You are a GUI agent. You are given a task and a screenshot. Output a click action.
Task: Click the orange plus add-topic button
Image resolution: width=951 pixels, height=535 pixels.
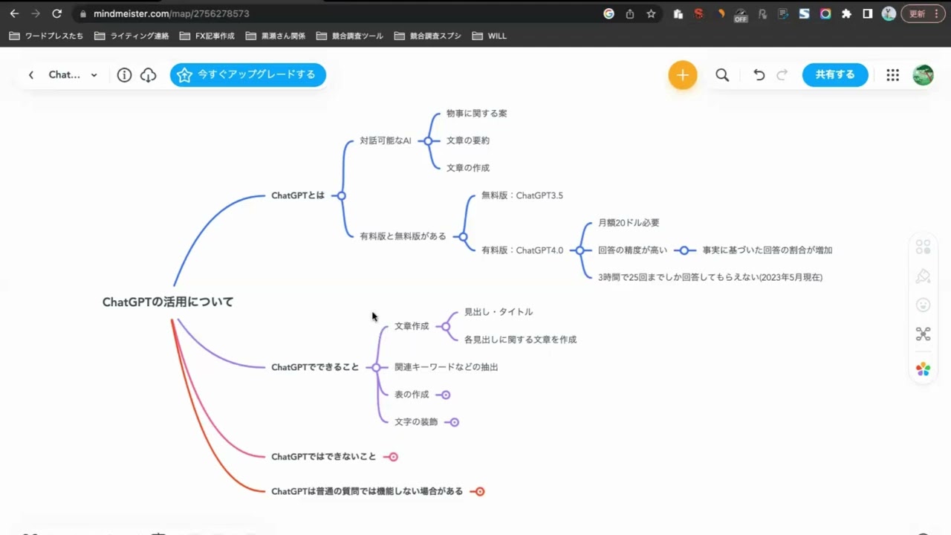(682, 75)
